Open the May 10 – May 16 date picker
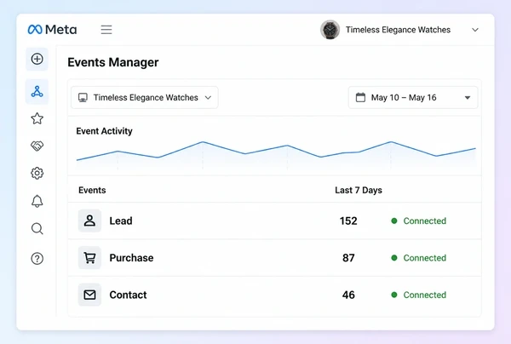This screenshot has height=344, width=511. (x=413, y=97)
